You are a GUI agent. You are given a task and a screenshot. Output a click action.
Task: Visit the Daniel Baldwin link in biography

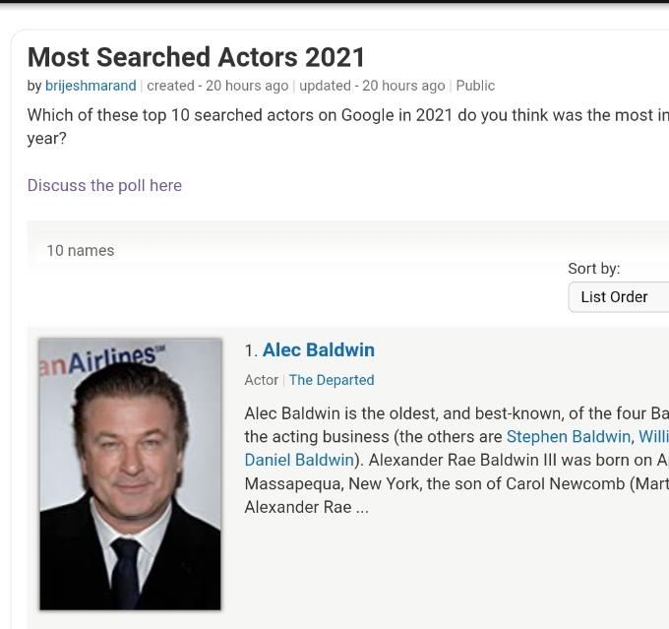(x=298, y=460)
